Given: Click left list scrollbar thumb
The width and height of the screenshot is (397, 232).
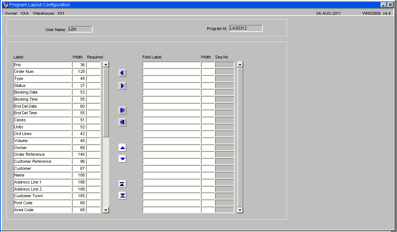Looking at the screenshot, I should click(x=106, y=102).
